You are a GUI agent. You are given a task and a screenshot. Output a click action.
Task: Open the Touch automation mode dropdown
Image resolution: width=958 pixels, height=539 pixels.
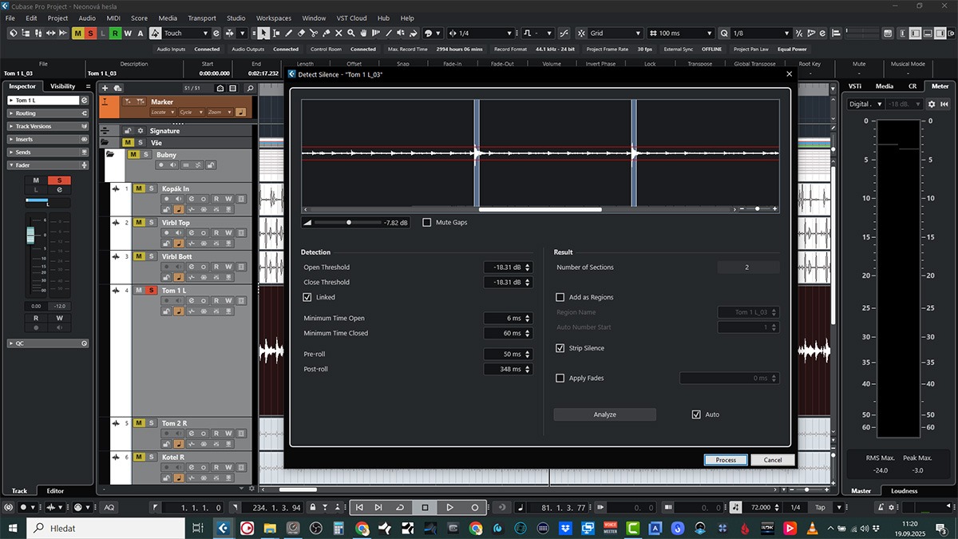[187, 34]
